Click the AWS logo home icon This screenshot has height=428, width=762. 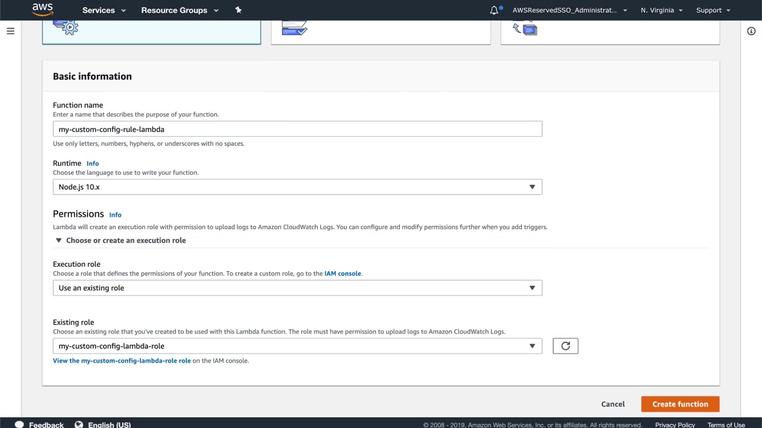(42, 10)
